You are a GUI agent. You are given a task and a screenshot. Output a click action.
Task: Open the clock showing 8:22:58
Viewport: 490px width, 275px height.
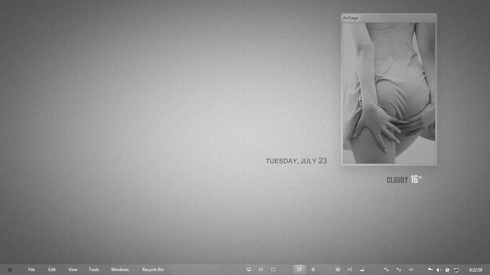[x=476, y=270]
